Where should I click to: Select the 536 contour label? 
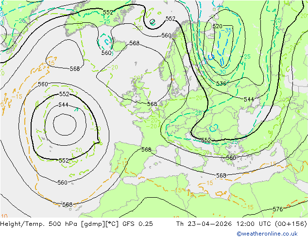coord(221,84)
